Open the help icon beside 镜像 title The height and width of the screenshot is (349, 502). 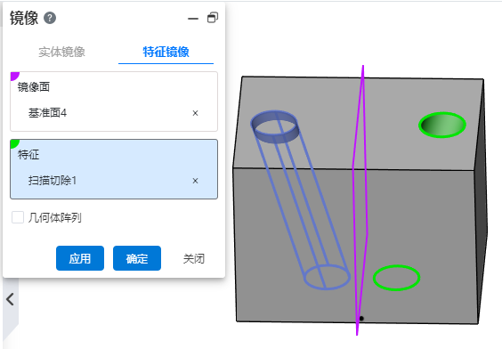[50, 18]
